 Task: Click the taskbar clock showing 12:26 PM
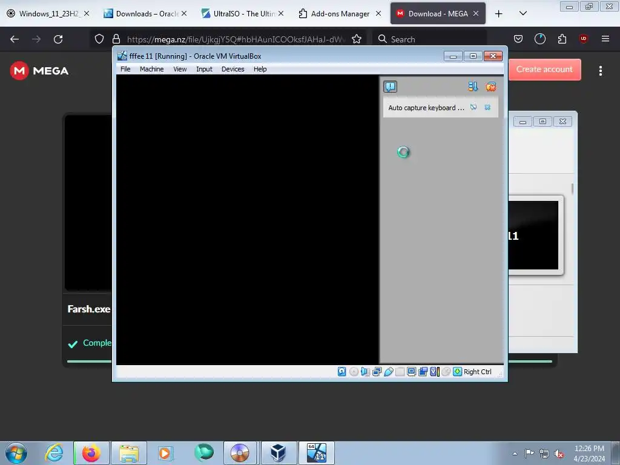pyautogui.click(x=589, y=453)
